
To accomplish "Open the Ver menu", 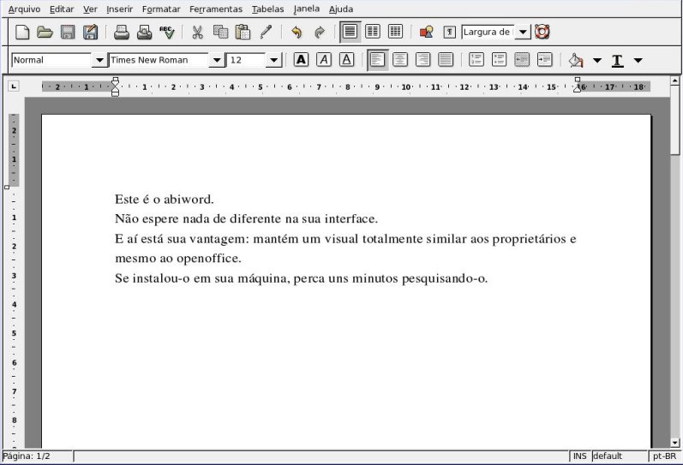I will click(x=90, y=9).
